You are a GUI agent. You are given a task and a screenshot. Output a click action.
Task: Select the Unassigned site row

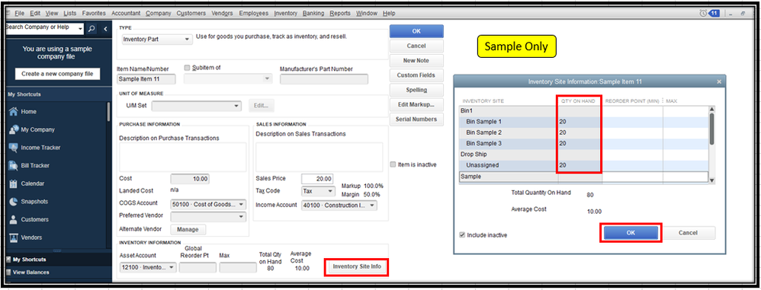coord(584,166)
